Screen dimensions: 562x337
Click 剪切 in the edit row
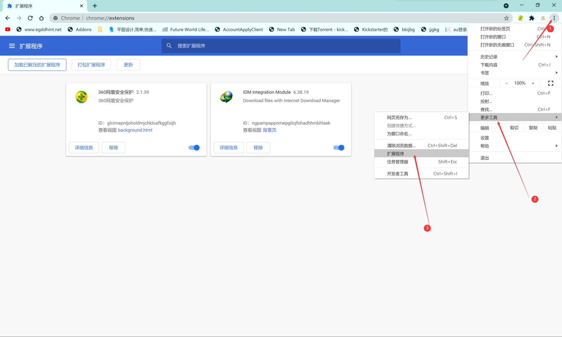514,128
